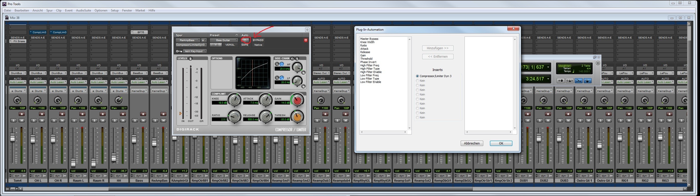Select the HF band-pass filter type icon
Screen dimensions: 700x196
[x=277, y=64]
